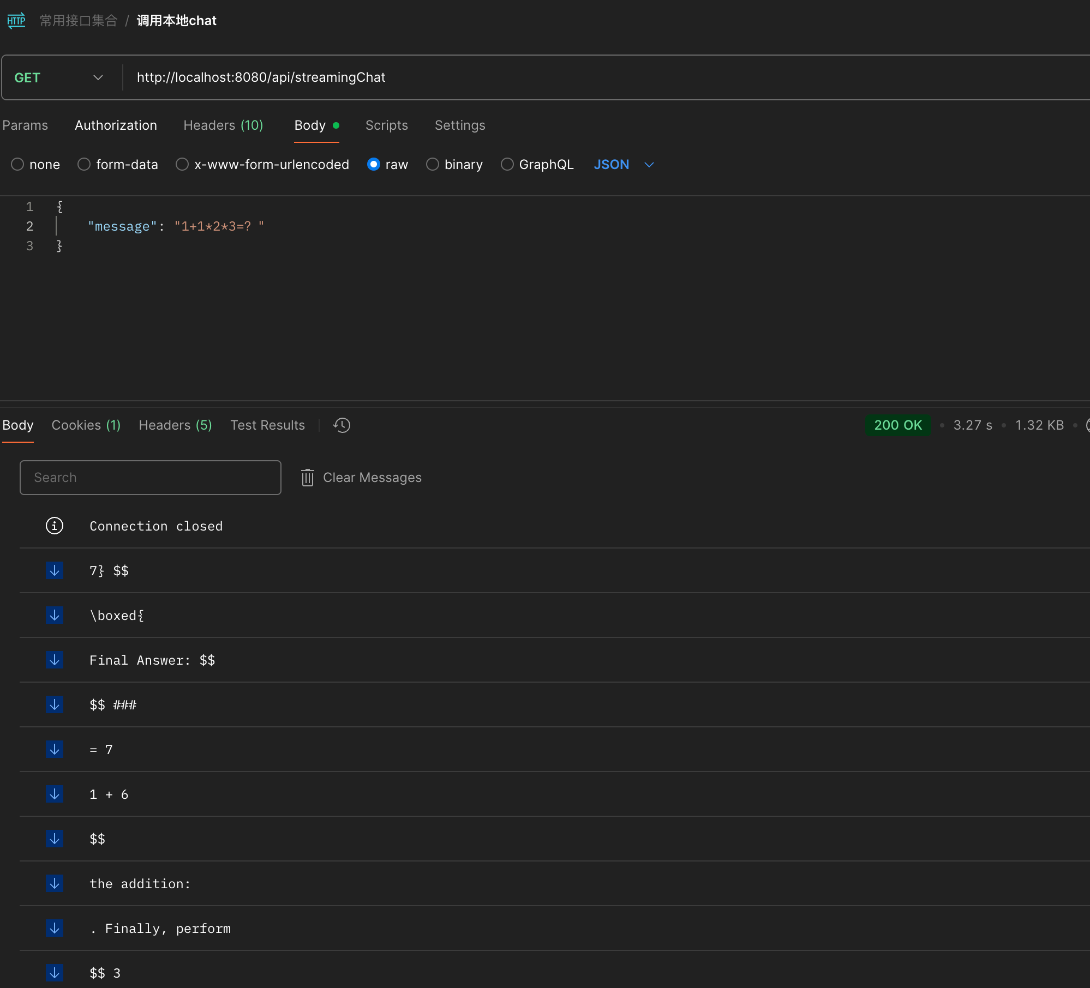Click the arrow icon beside '= 7' message

(x=55, y=750)
